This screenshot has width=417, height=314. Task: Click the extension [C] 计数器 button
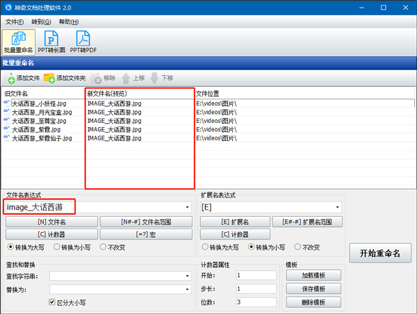tap(235, 234)
